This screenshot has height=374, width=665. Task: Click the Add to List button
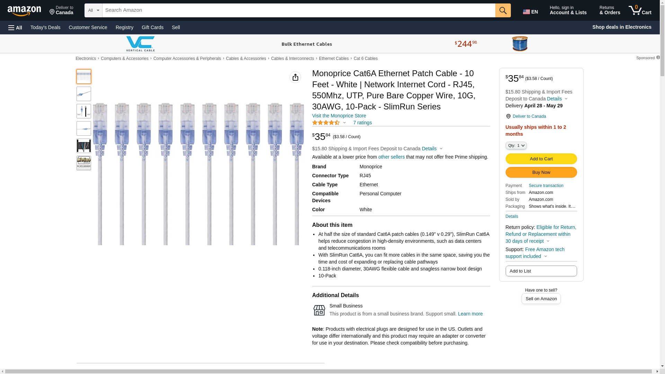click(541, 271)
